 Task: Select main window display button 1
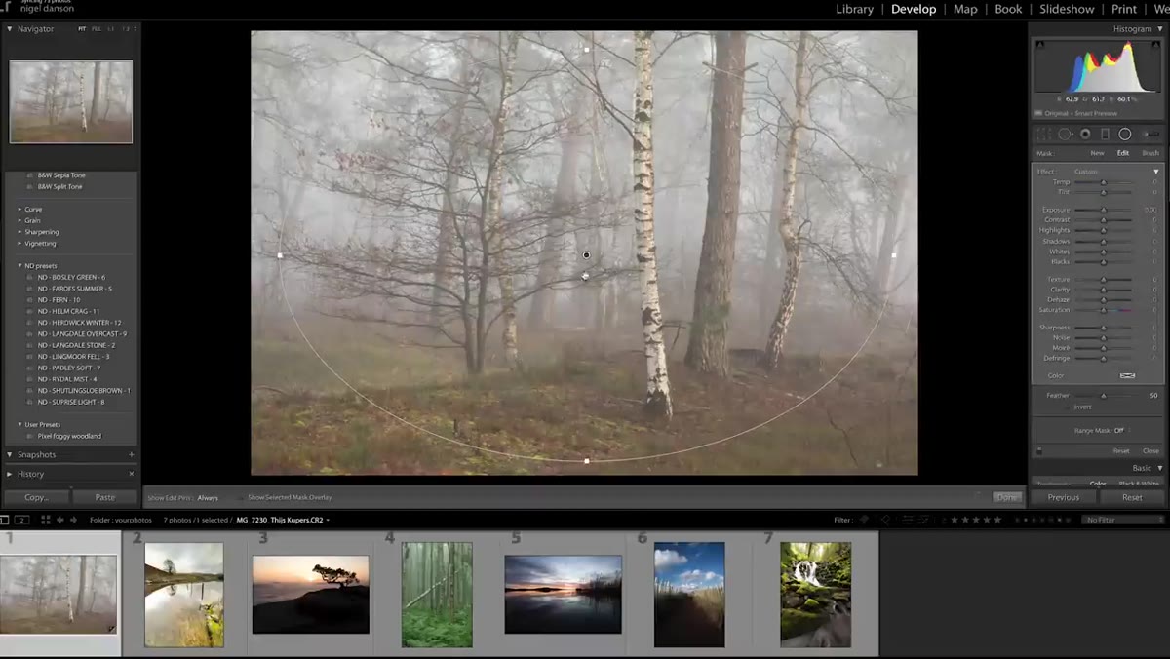point(4,520)
